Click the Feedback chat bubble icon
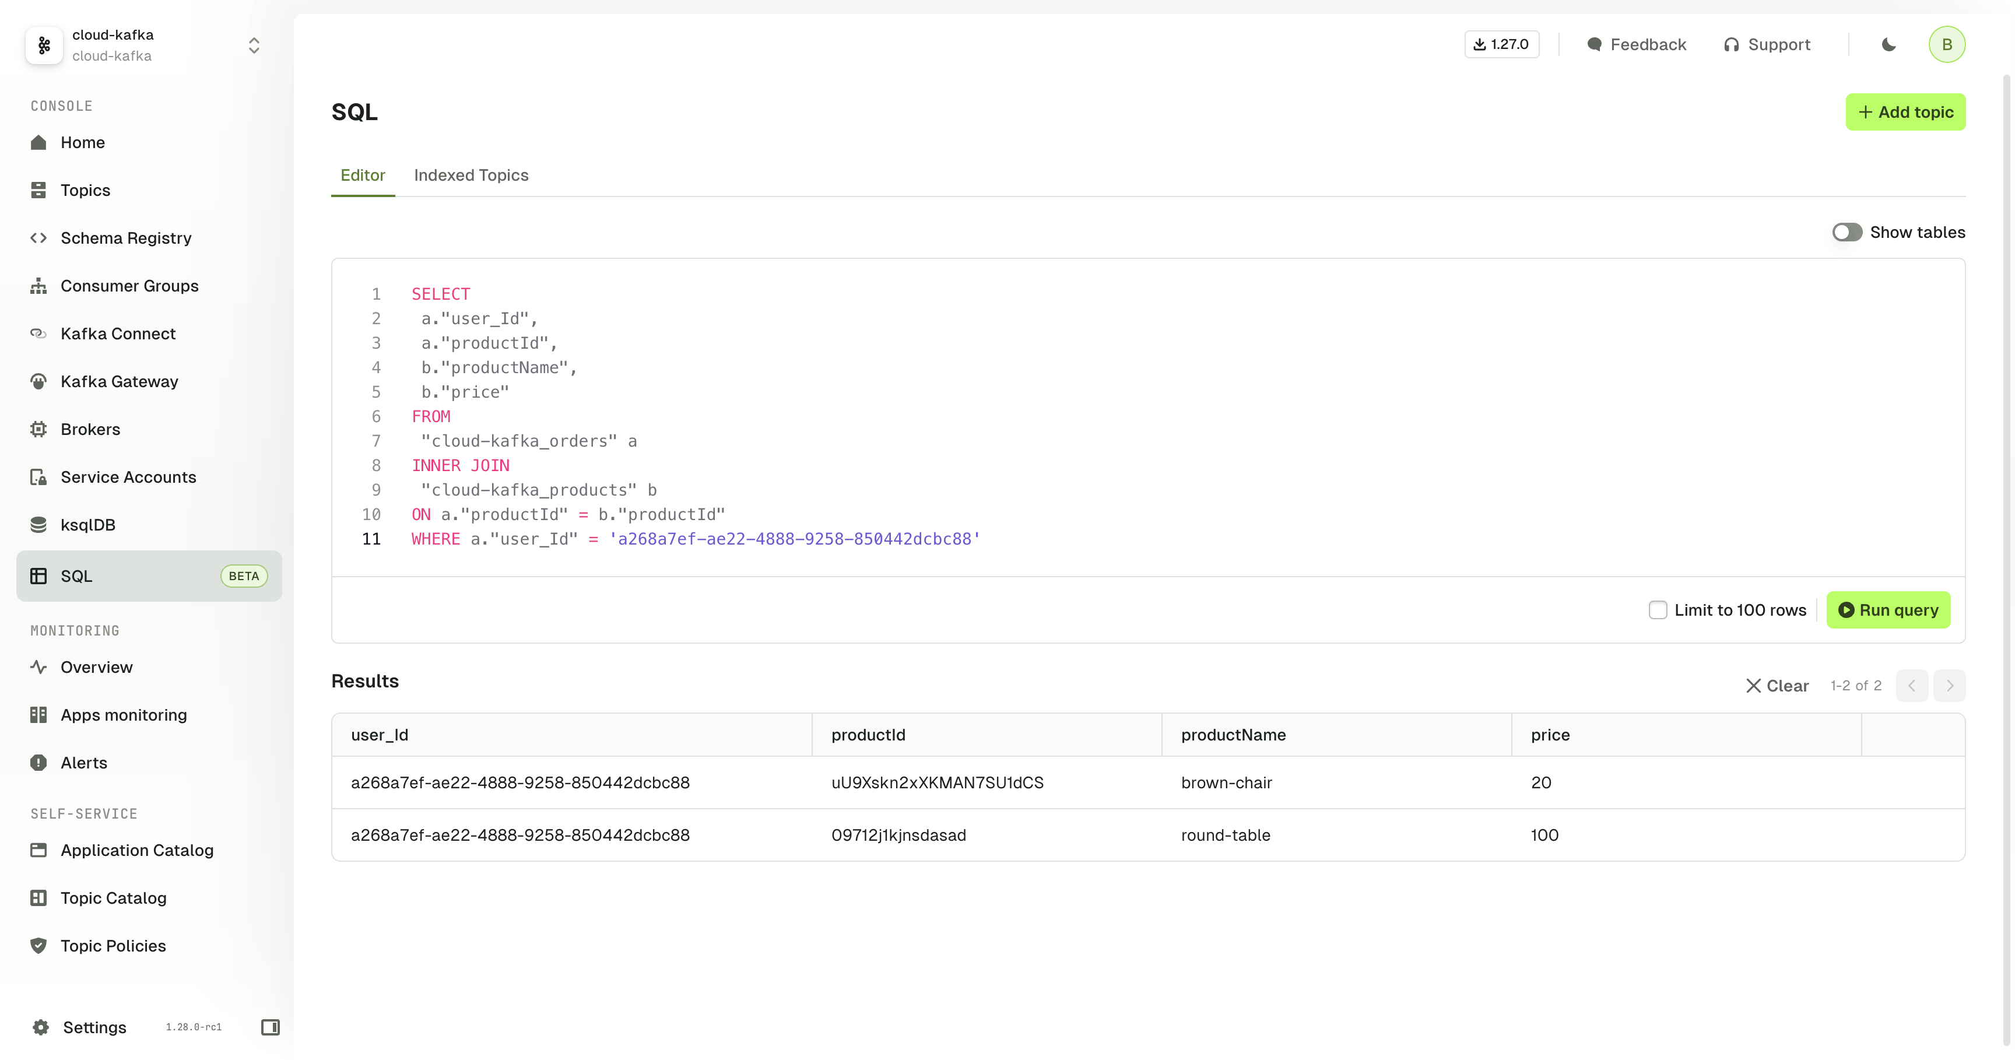Image resolution: width=2015 pixels, height=1060 pixels. pyautogui.click(x=1594, y=44)
